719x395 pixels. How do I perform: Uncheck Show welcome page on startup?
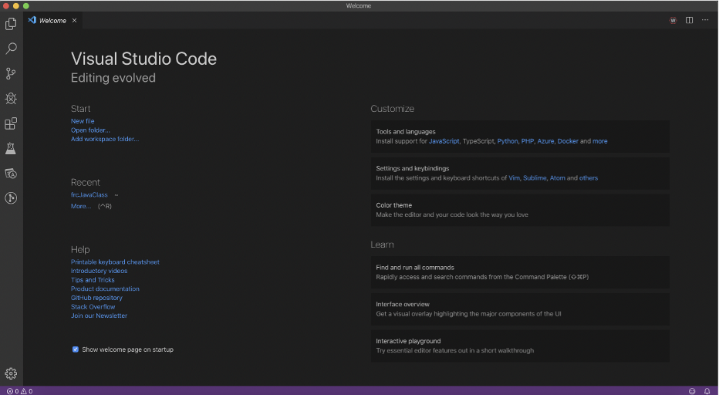[x=75, y=349]
